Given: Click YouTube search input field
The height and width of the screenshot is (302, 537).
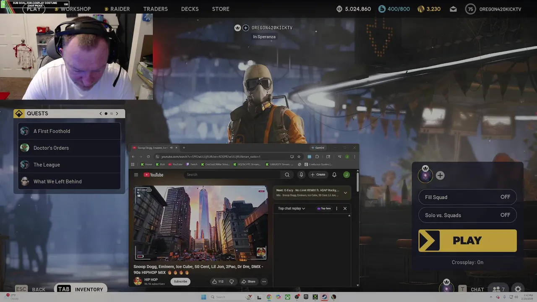Looking at the screenshot, I should [233, 174].
